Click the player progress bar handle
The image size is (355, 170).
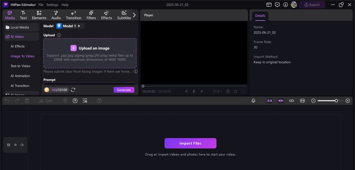coord(143,86)
